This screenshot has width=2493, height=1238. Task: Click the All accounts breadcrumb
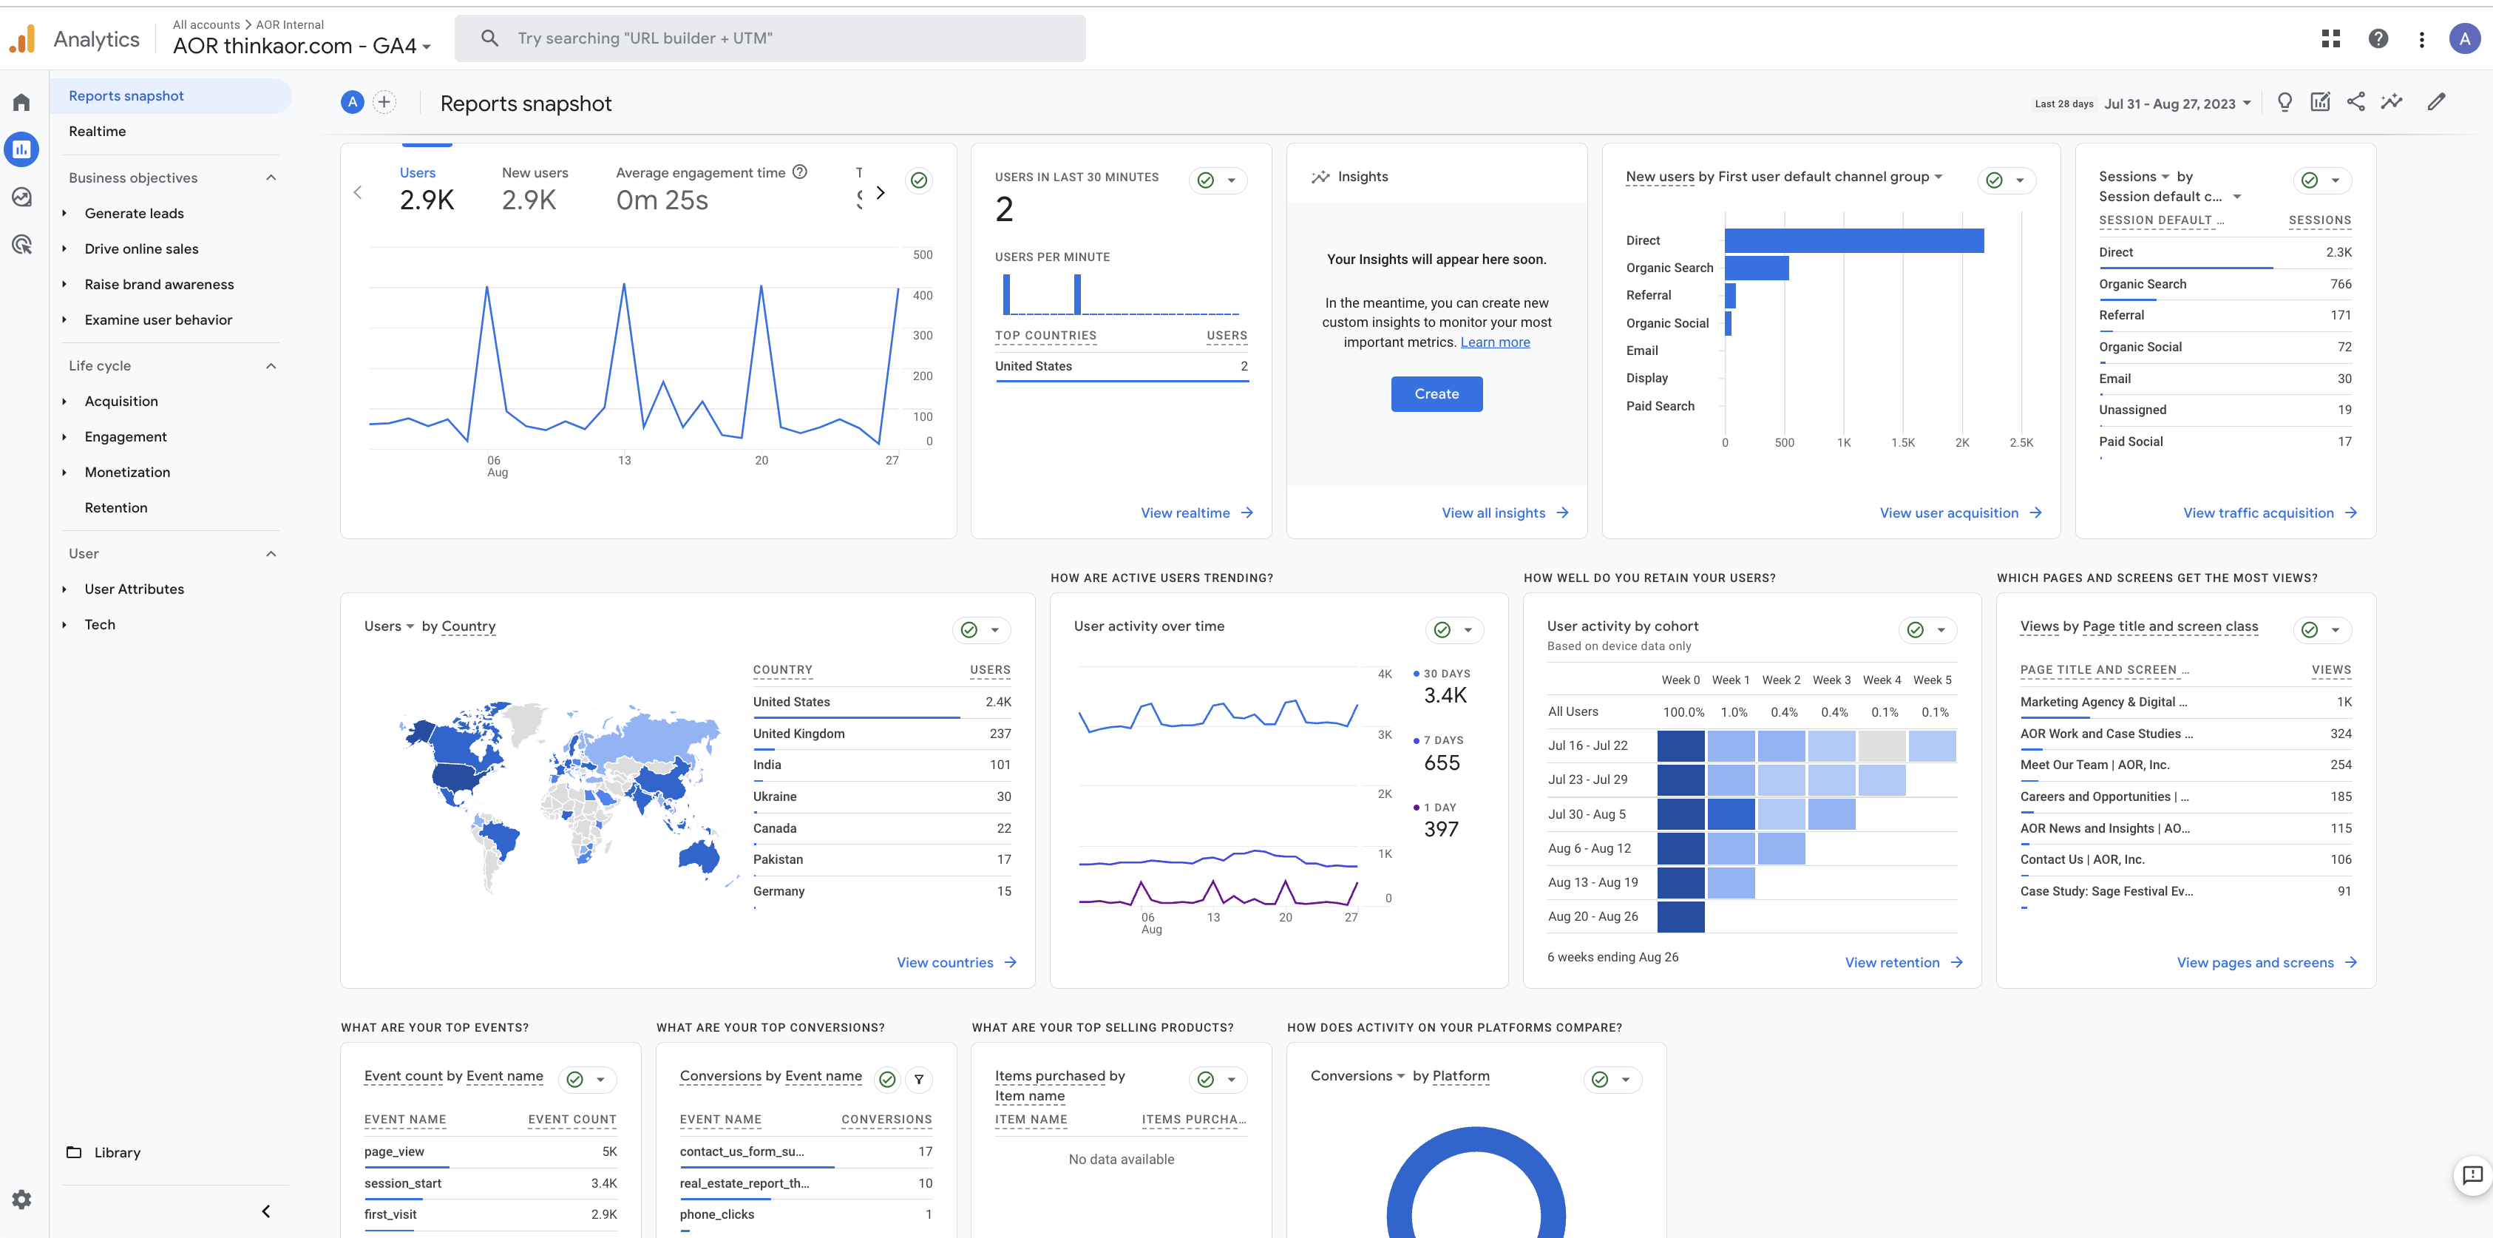(x=206, y=24)
